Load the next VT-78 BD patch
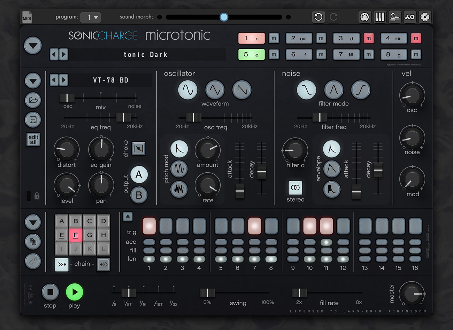 [63, 80]
